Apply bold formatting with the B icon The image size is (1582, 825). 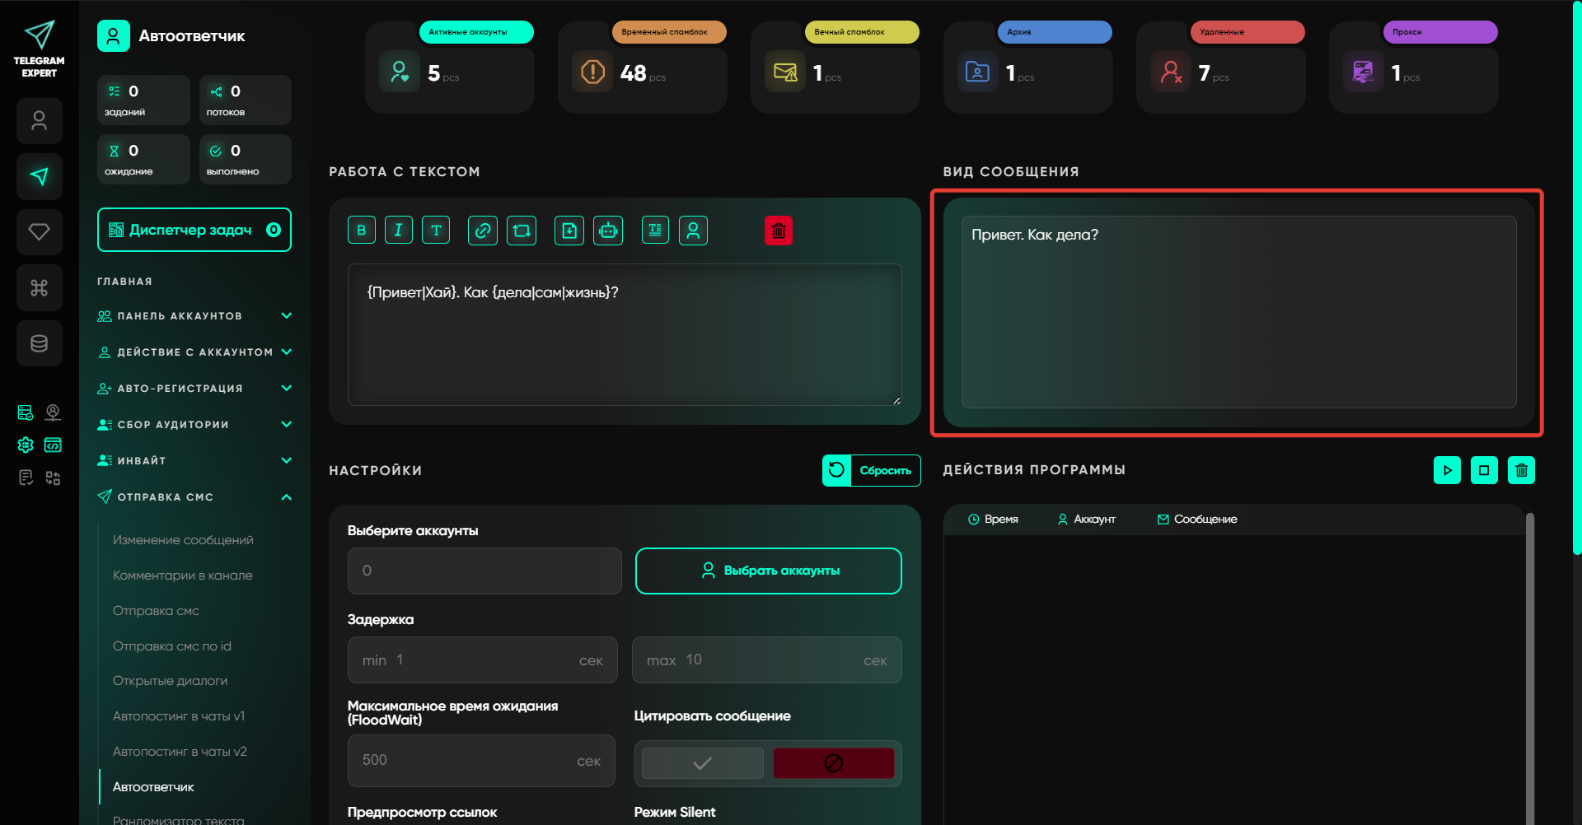[361, 231]
